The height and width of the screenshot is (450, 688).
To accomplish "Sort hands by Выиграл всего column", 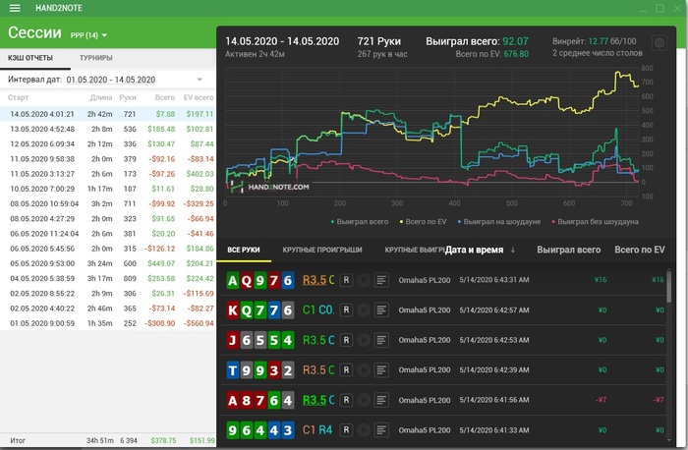I will pos(569,250).
